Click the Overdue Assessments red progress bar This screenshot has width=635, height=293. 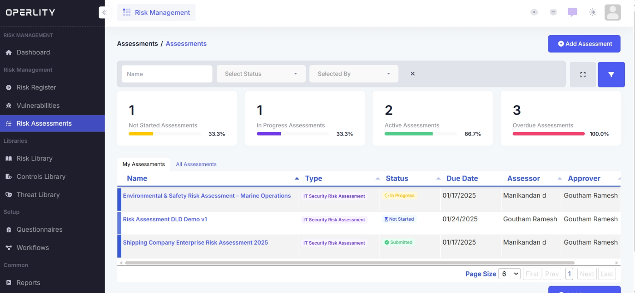(548, 134)
